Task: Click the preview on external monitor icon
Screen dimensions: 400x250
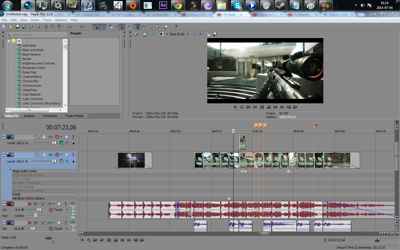Action: tap(145, 34)
